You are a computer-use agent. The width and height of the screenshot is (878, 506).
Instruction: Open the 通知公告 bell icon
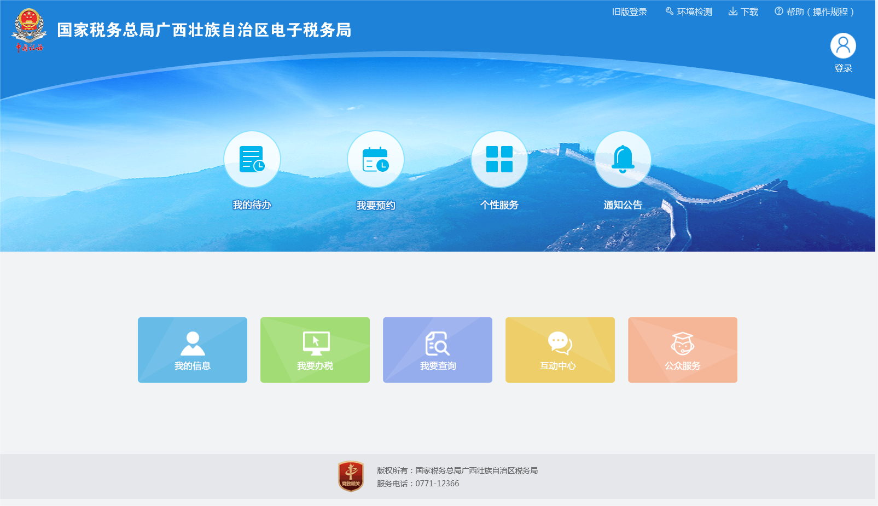623,159
